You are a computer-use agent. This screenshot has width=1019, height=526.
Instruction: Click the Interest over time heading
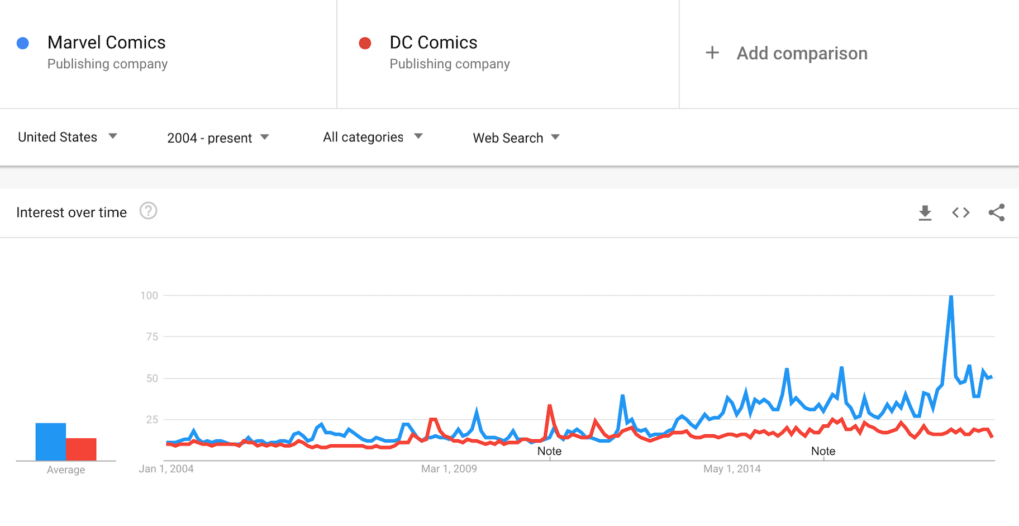click(72, 212)
